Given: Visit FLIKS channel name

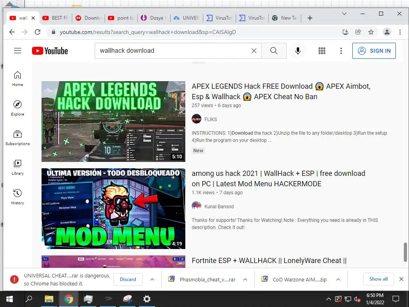Looking at the screenshot, I should tap(210, 119).
